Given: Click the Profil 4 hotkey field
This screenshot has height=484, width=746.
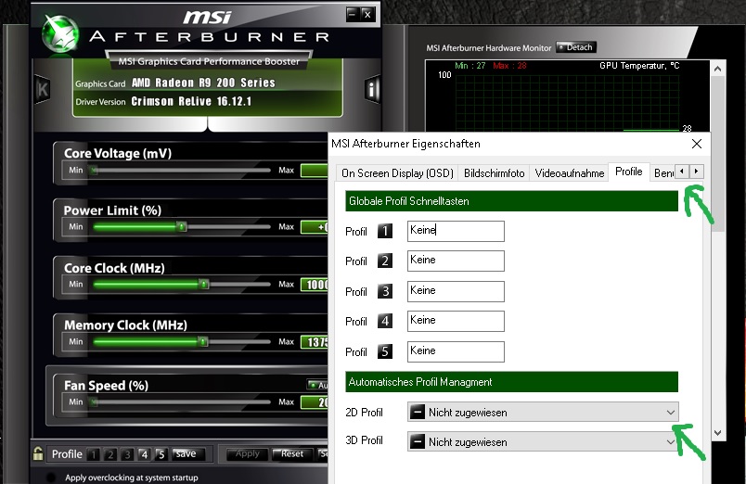Looking at the screenshot, I should point(456,322).
